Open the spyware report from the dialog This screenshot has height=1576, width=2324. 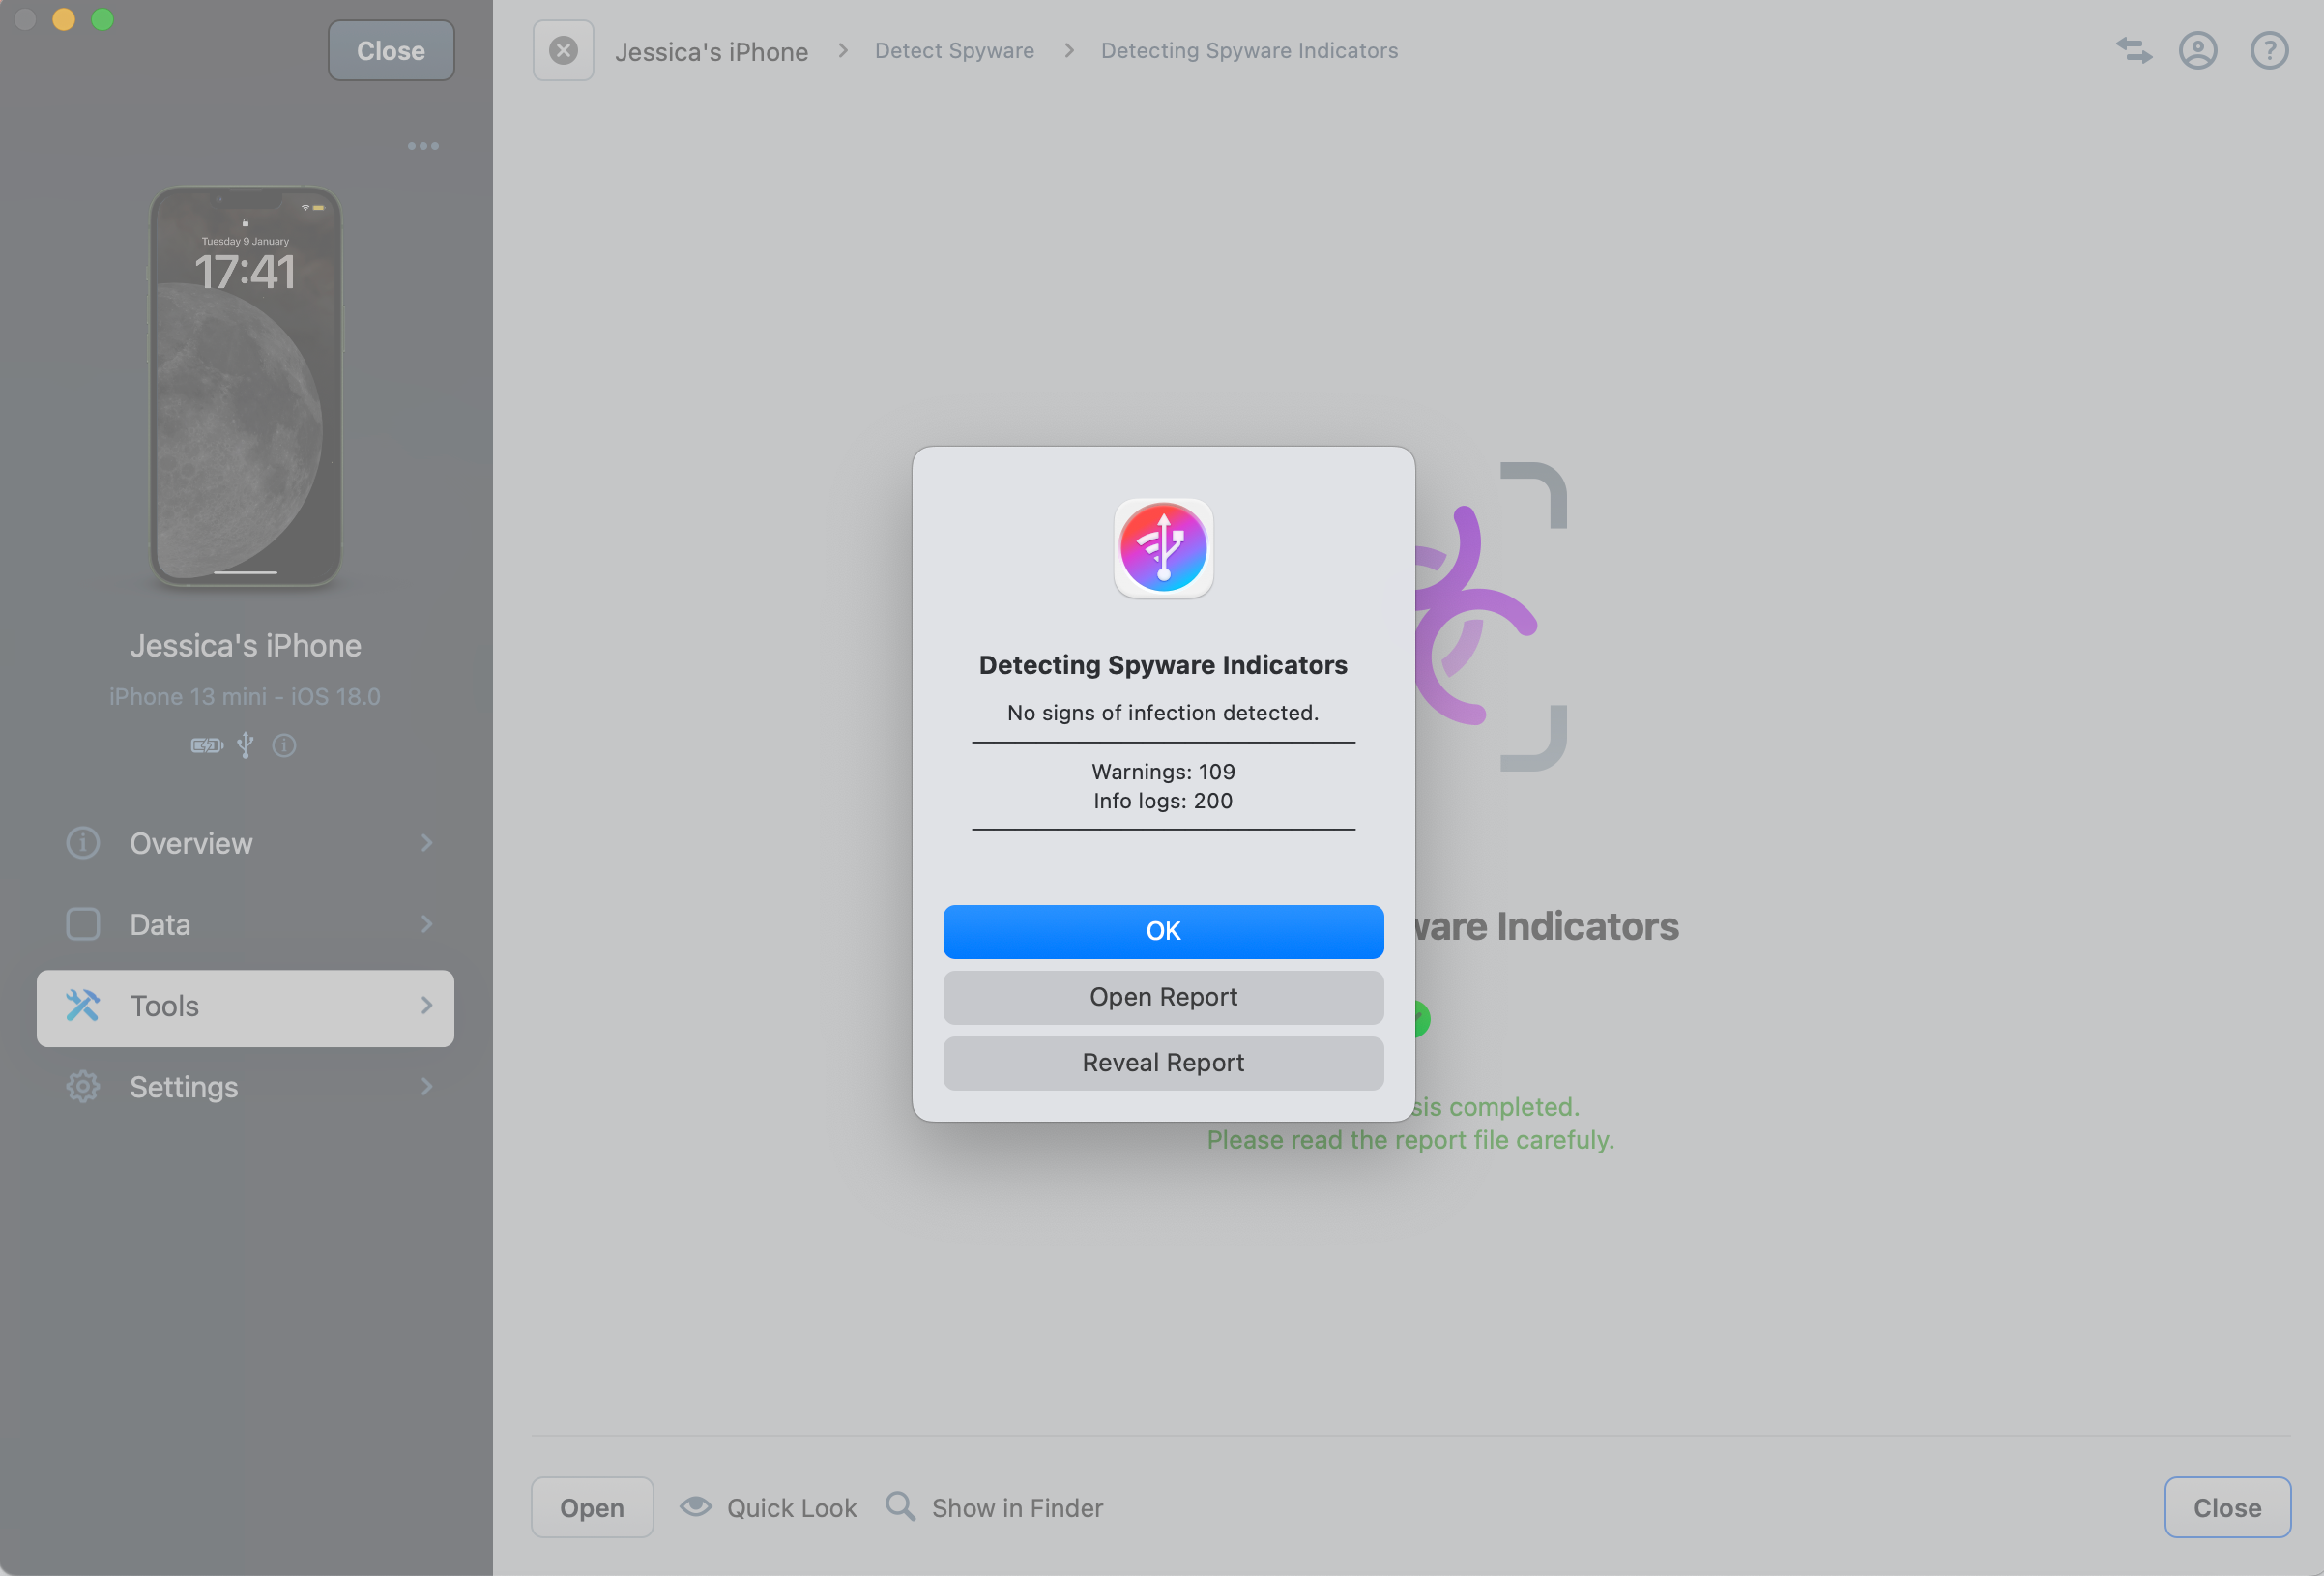1163,997
